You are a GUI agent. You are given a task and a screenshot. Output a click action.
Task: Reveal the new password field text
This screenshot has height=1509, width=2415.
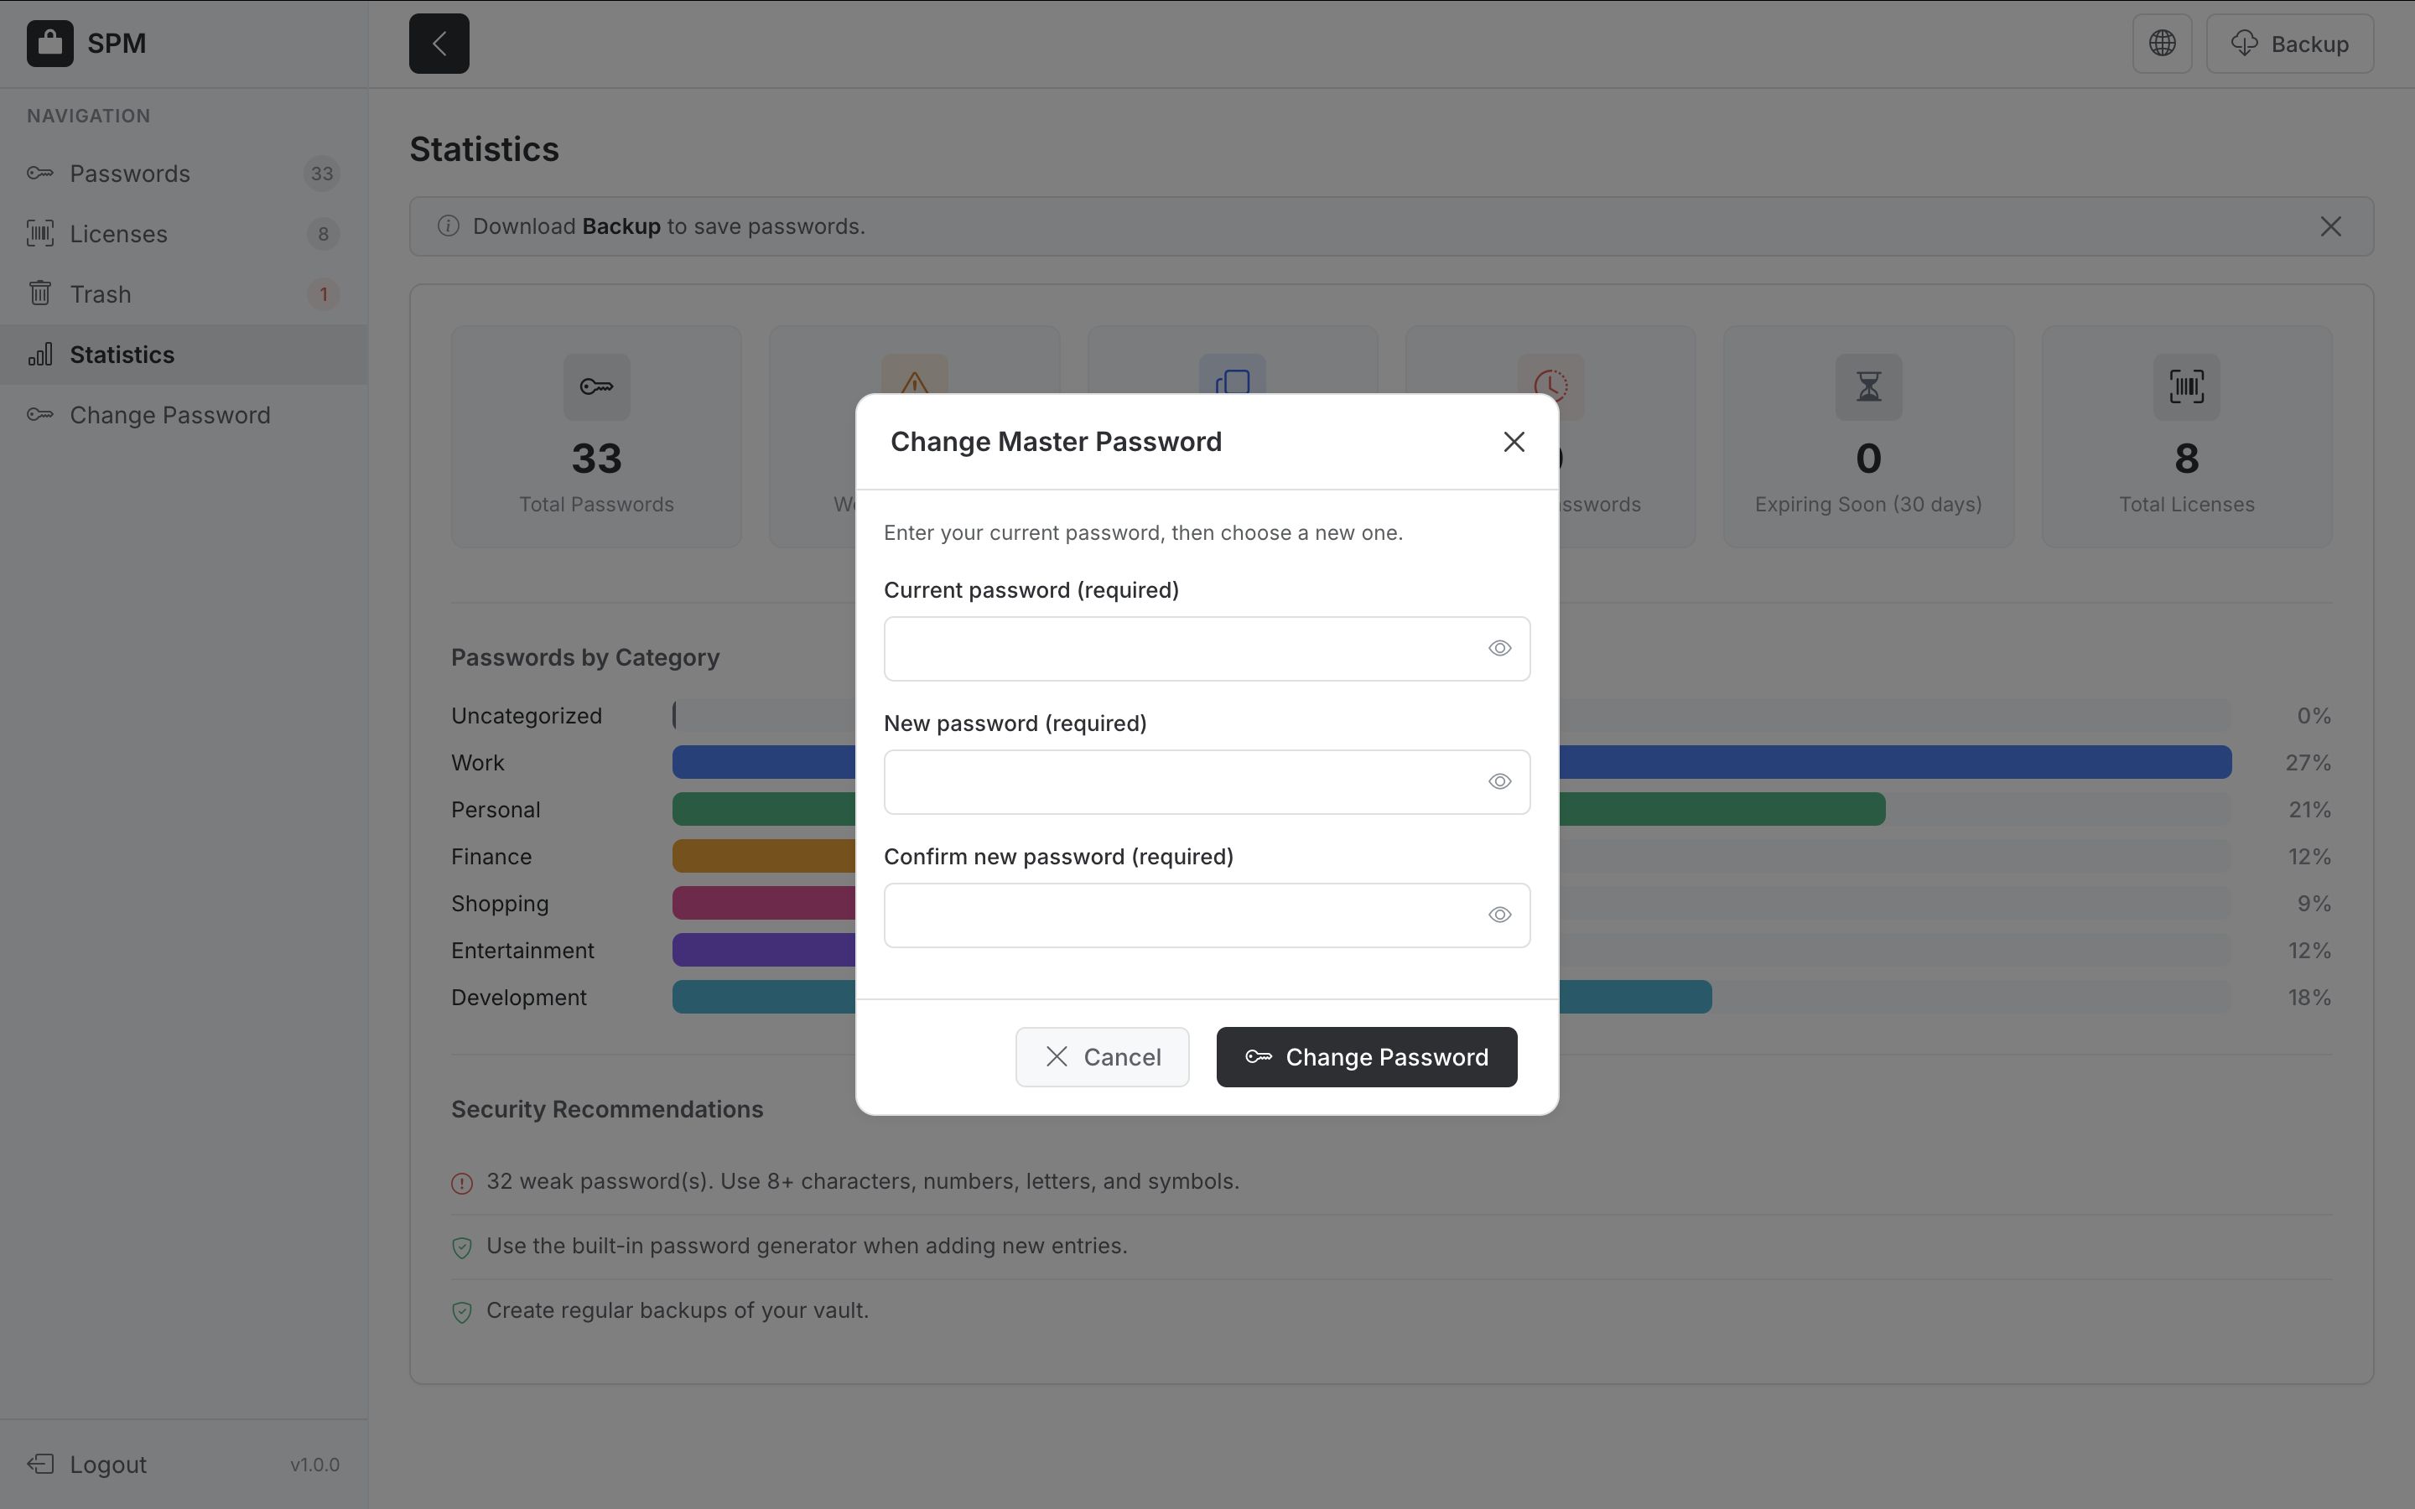1499,782
